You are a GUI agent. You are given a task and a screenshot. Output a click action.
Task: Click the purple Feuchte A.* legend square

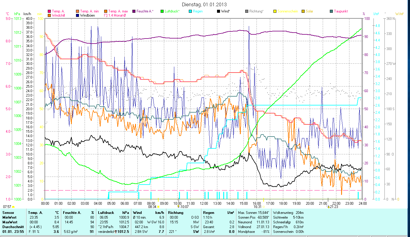(x=134, y=12)
